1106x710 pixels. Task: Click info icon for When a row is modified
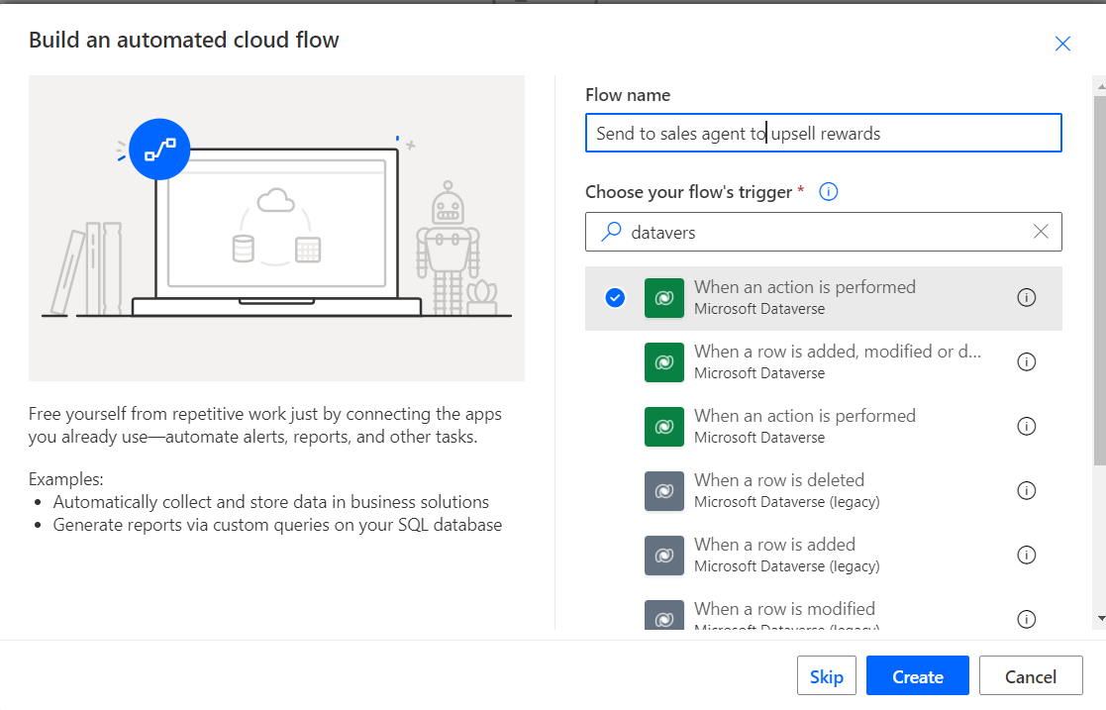point(1027,619)
